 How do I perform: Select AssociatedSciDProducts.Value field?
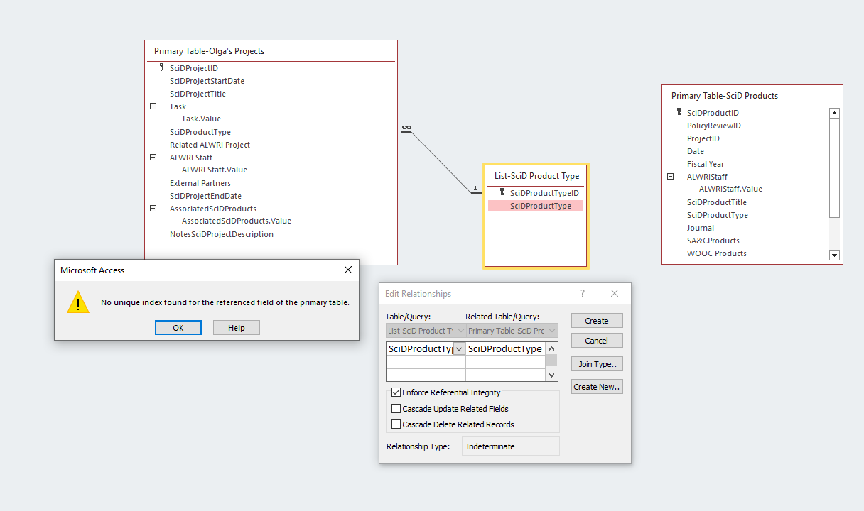click(x=237, y=221)
